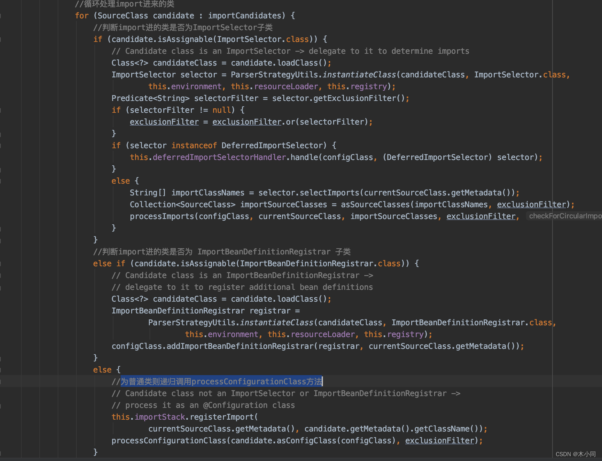Click 'processConfigurationClass(candidate.asConfigClass' call
The height and width of the screenshot is (461, 602).
[224, 441]
